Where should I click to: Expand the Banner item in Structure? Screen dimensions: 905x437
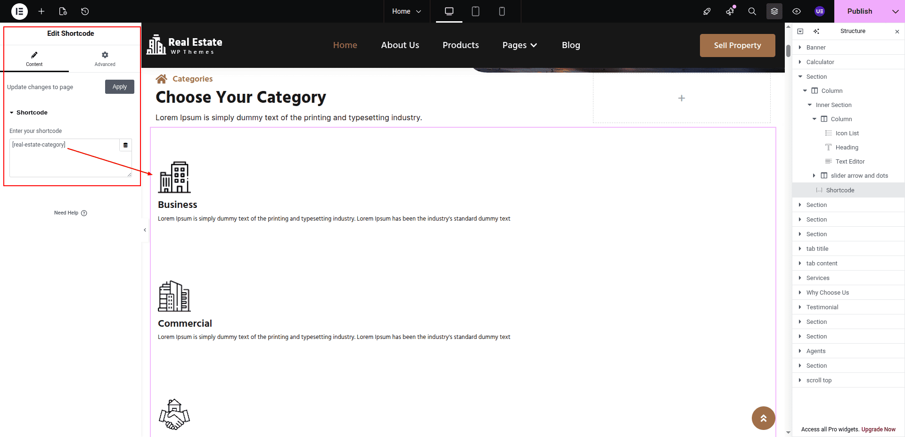coord(800,48)
